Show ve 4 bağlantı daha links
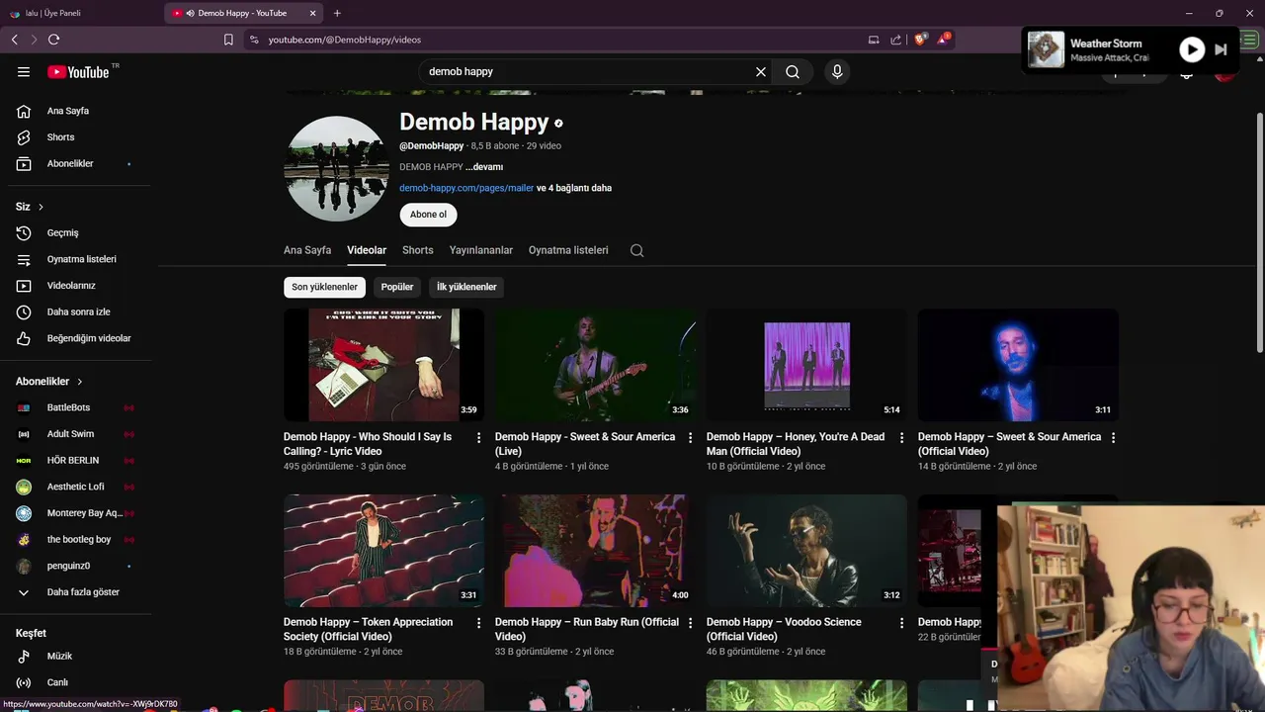The image size is (1265, 712). pyautogui.click(x=574, y=188)
